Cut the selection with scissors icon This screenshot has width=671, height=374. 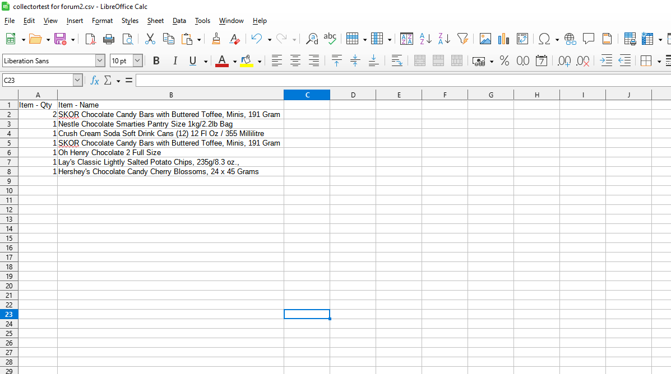coord(150,39)
